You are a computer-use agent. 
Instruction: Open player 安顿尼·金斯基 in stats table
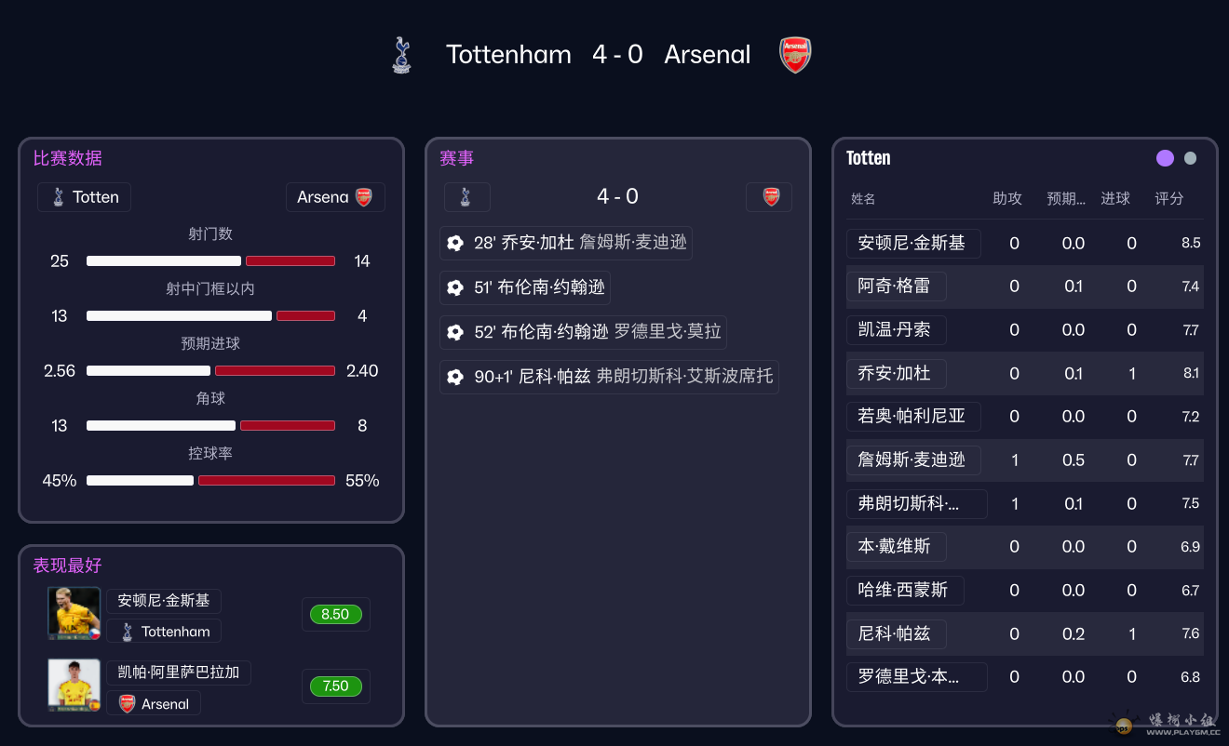click(912, 243)
